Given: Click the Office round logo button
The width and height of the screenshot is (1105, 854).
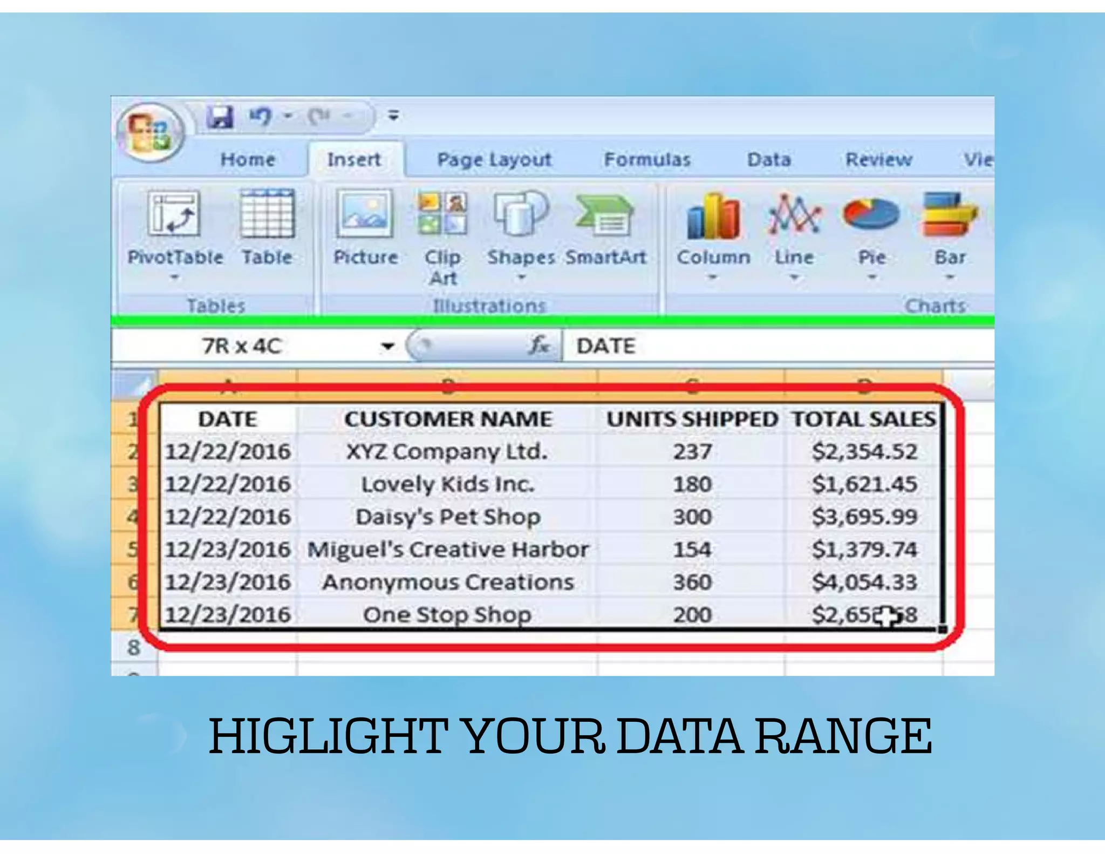Looking at the screenshot, I should pos(151,132).
